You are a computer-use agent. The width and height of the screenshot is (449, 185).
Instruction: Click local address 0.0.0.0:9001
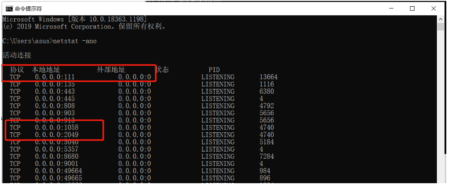(57, 164)
